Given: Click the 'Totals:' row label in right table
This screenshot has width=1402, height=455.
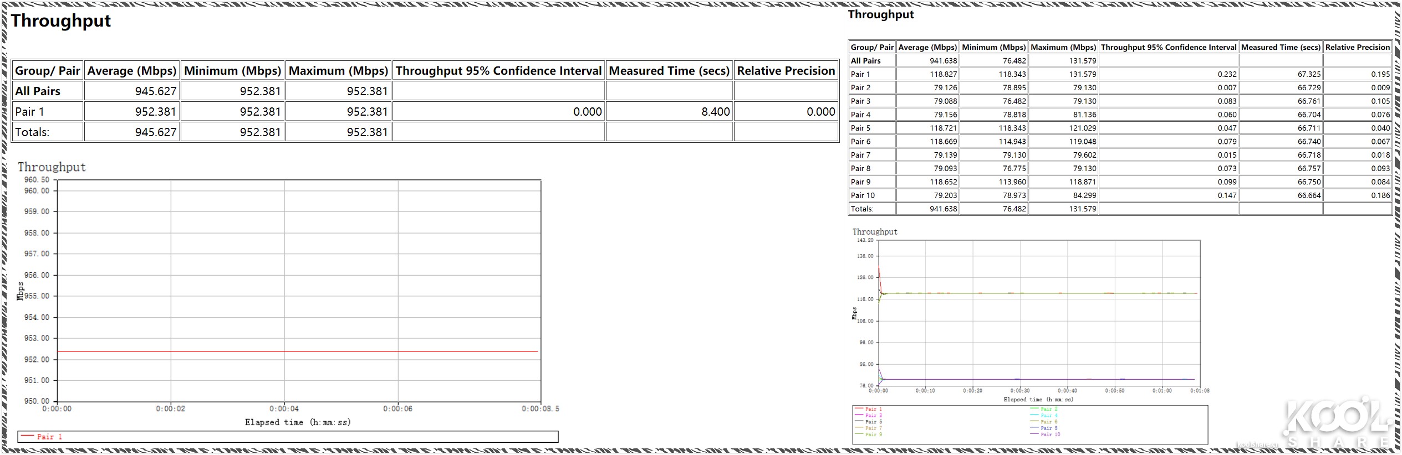Looking at the screenshot, I should coord(862,209).
